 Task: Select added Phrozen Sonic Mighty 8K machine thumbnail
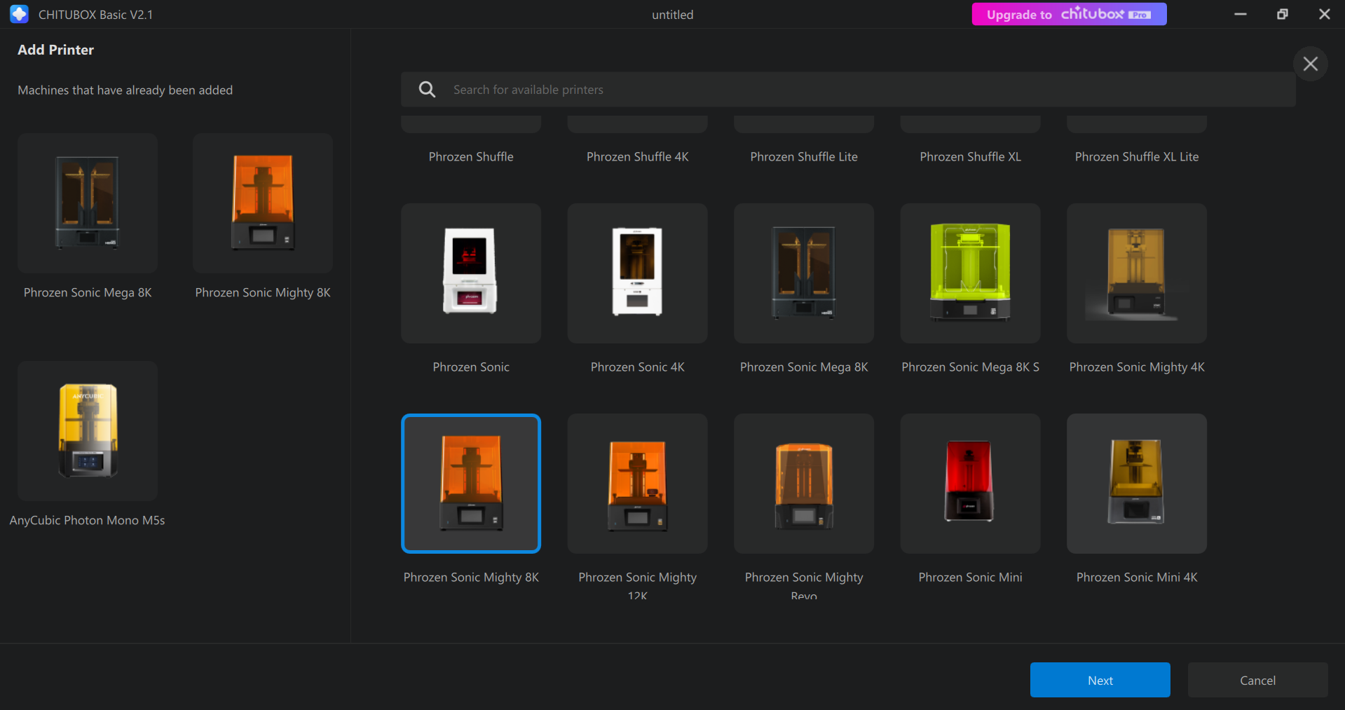263,203
